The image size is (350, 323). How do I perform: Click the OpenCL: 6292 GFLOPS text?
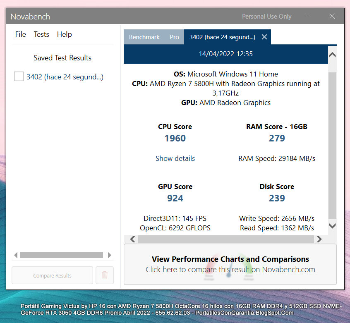175,228
